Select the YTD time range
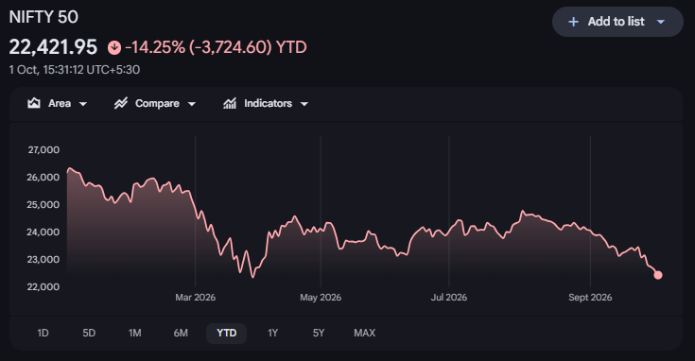This screenshot has width=695, height=361. 227,333
